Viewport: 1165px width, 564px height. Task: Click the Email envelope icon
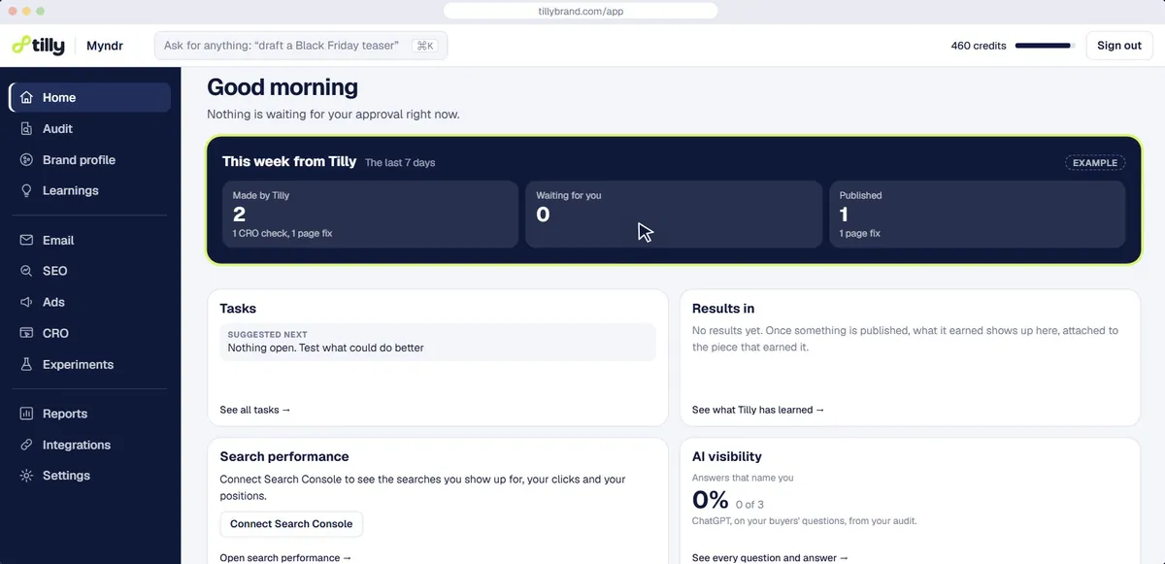pyautogui.click(x=26, y=240)
